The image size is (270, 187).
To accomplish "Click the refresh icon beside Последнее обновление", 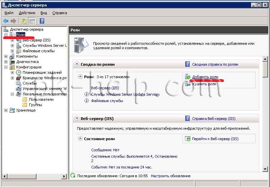I will click(x=73, y=176).
